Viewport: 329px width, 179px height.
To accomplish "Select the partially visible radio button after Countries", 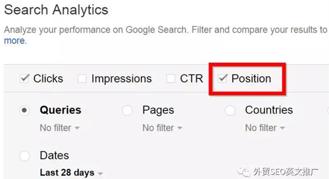I will pos(328,111).
